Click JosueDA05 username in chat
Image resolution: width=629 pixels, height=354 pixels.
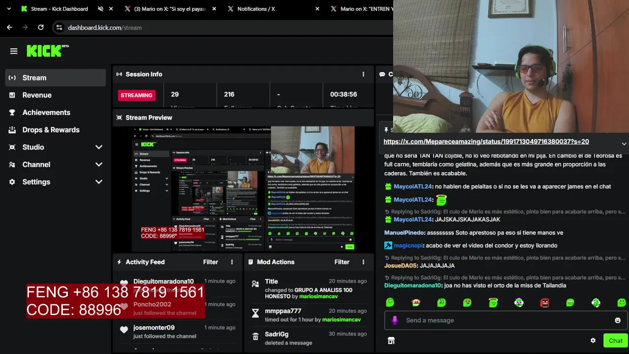click(x=400, y=265)
